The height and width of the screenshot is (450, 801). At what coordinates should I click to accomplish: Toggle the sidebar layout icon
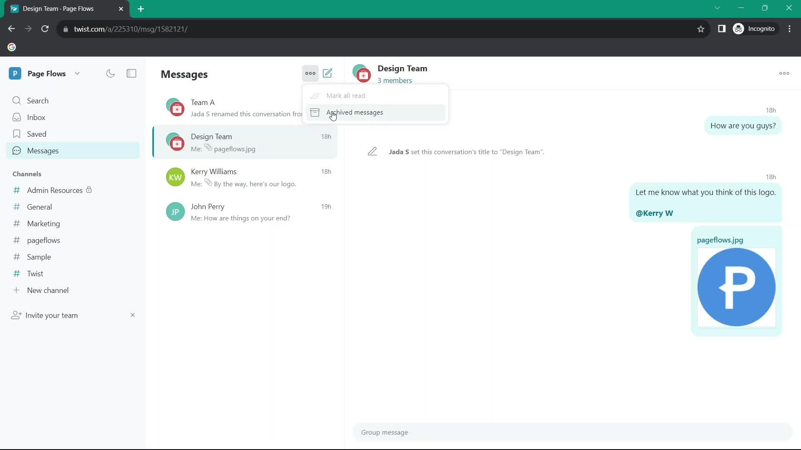131,73
